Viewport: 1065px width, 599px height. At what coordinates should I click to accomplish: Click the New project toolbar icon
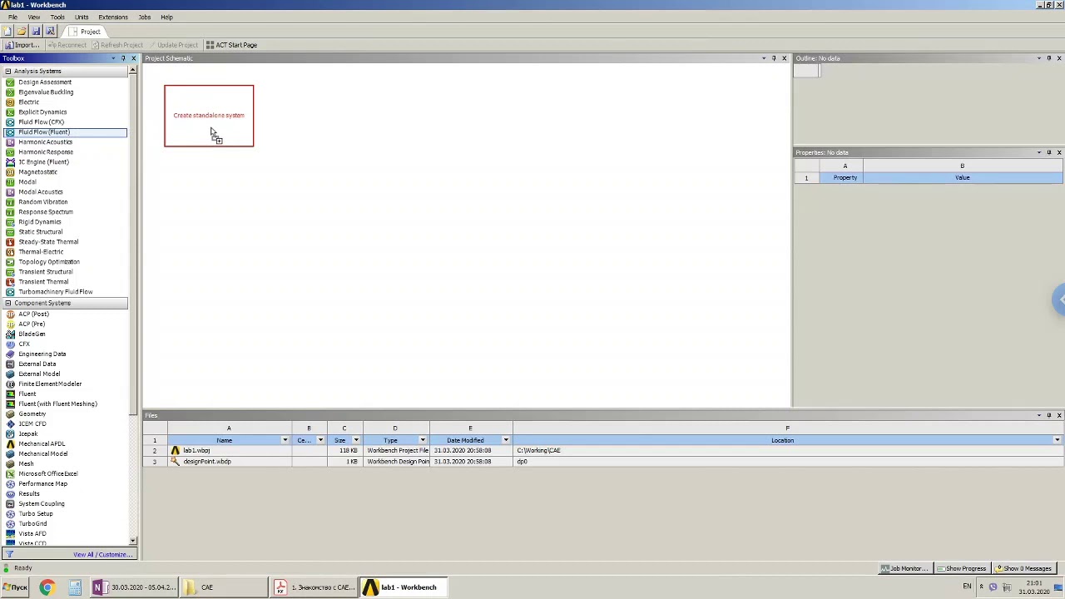[x=7, y=32]
